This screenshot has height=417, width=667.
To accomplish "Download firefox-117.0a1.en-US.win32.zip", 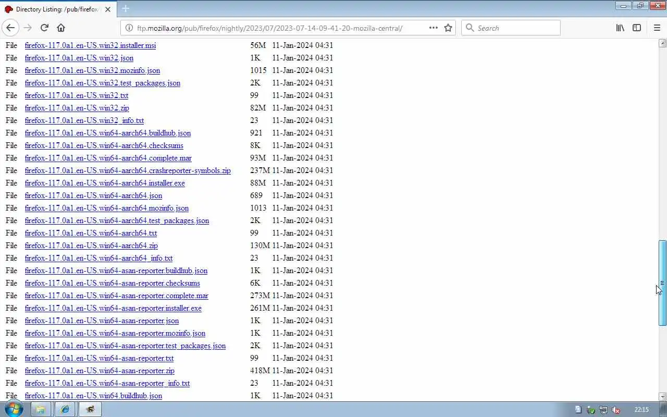I will [x=77, y=108].
